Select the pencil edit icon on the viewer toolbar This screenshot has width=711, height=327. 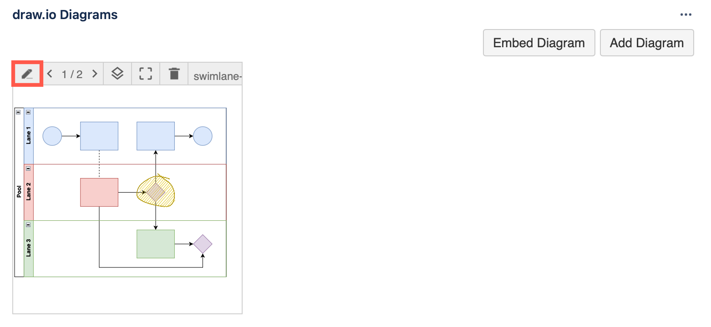coord(27,73)
